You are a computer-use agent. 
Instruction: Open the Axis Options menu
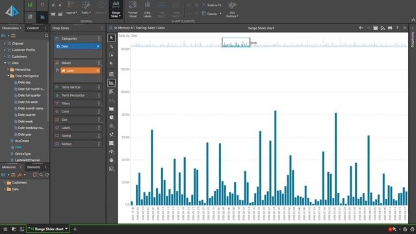coord(232,10)
